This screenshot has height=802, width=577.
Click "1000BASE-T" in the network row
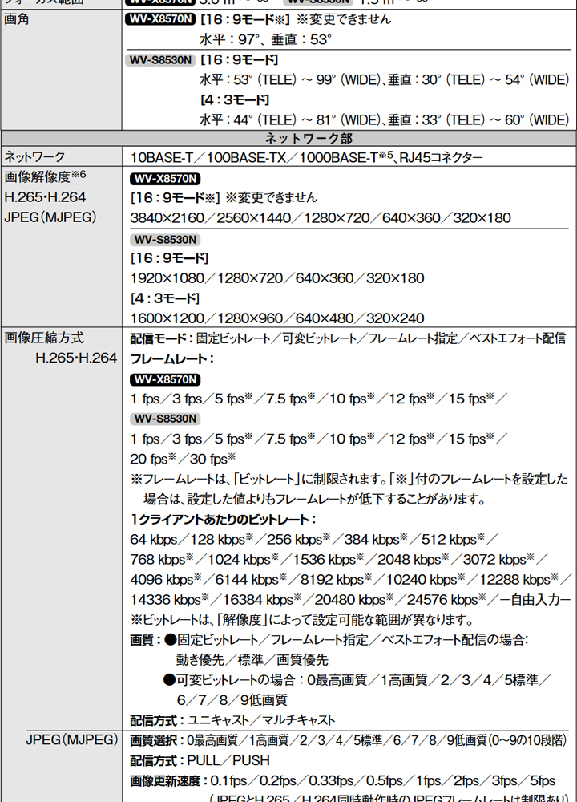pyautogui.click(x=338, y=157)
